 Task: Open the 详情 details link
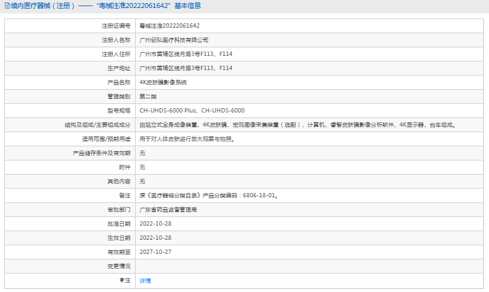click(x=145, y=280)
